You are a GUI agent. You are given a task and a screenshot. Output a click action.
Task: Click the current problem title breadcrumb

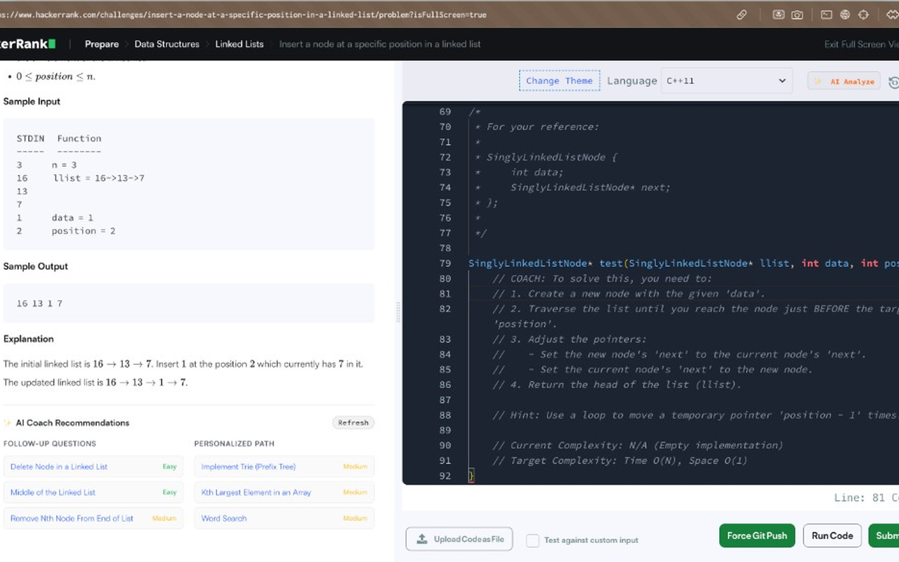tap(380, 44)
